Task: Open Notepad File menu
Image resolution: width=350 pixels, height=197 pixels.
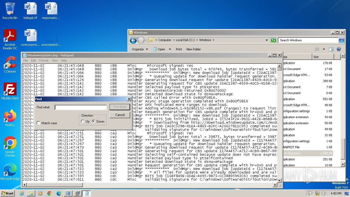Action: [x=25, y=60]
